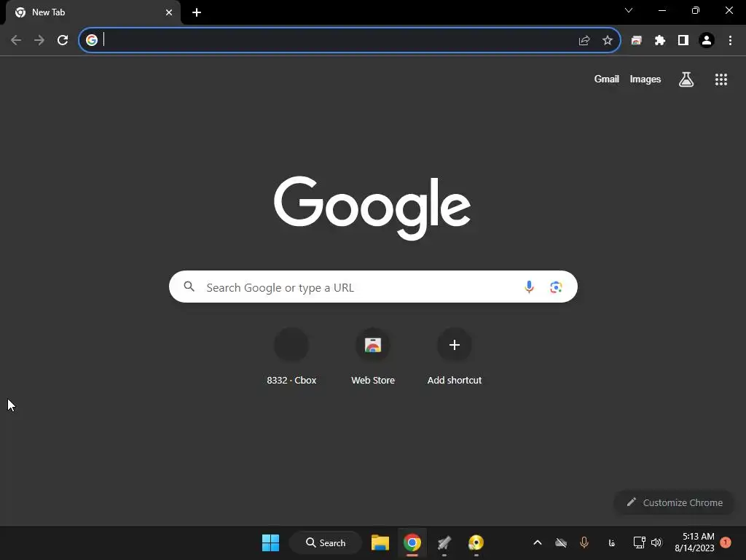Screen dimensions: 746x560
Task: Open the rocket app in taskbar
Action: [444, 542]
